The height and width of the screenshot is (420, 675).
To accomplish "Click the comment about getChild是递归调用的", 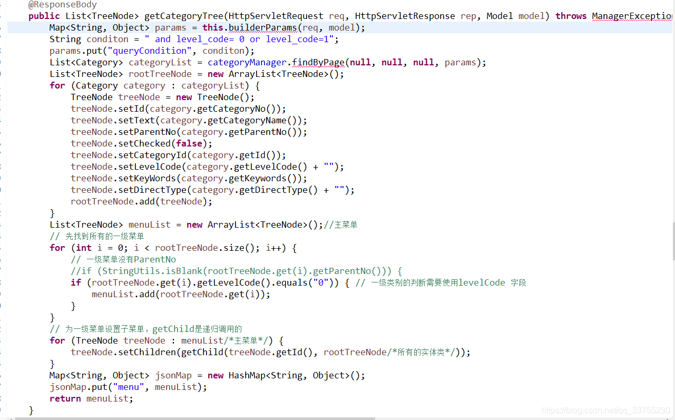I will coord(146,329).
